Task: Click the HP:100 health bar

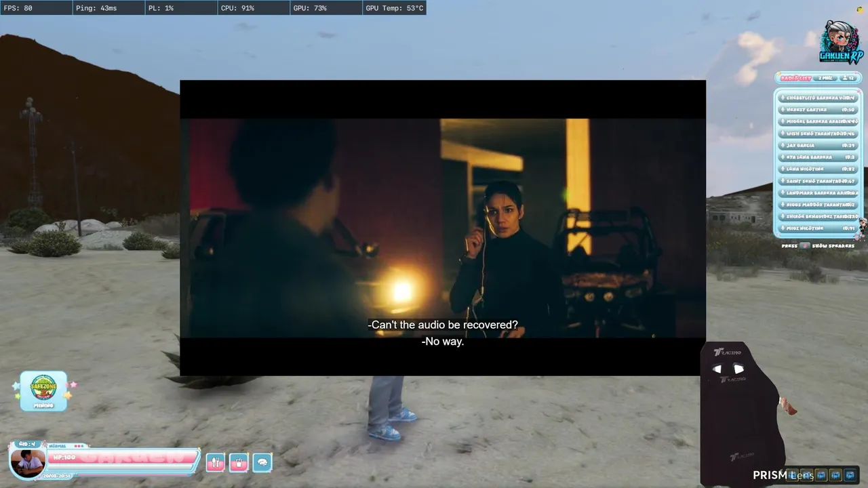Action: pyautogui.click(x=123, y=457)
